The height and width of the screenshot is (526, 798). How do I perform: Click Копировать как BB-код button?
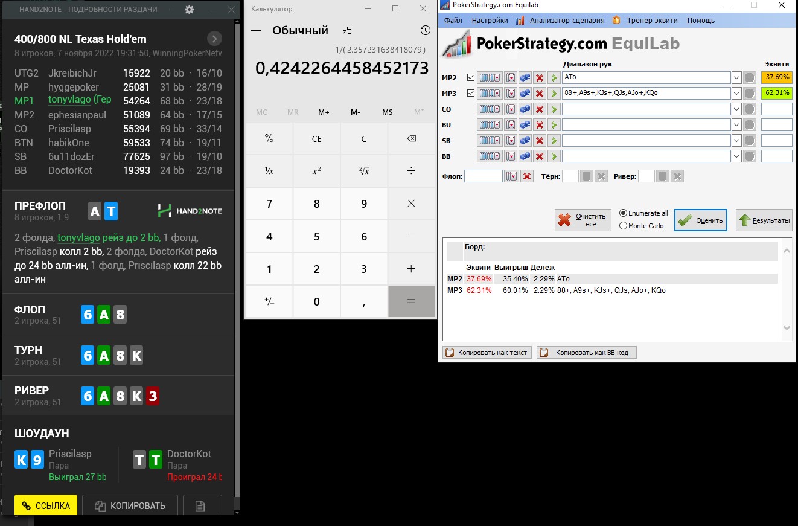coord(587,353)
